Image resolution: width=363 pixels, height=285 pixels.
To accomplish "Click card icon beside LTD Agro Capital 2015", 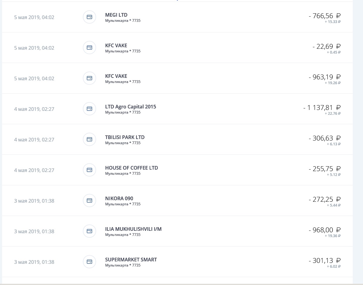I will tap(89, 109).
